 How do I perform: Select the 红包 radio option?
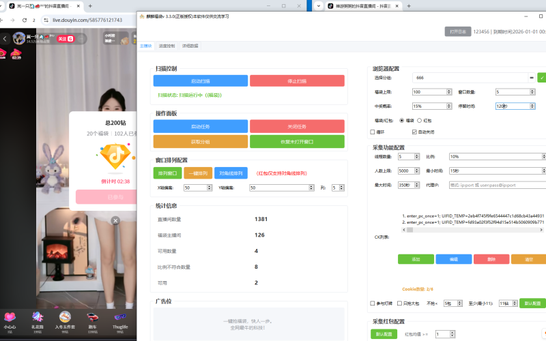coord(420,121)
